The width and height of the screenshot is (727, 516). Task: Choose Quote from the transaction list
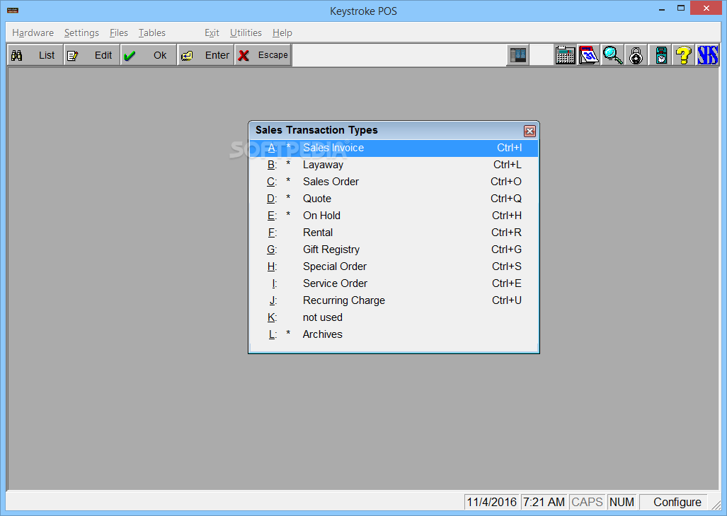click(x=394, y=199)
